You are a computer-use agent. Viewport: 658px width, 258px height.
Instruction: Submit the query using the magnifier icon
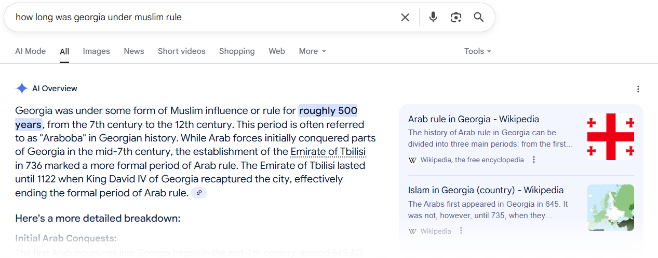(x=479, y=17)
